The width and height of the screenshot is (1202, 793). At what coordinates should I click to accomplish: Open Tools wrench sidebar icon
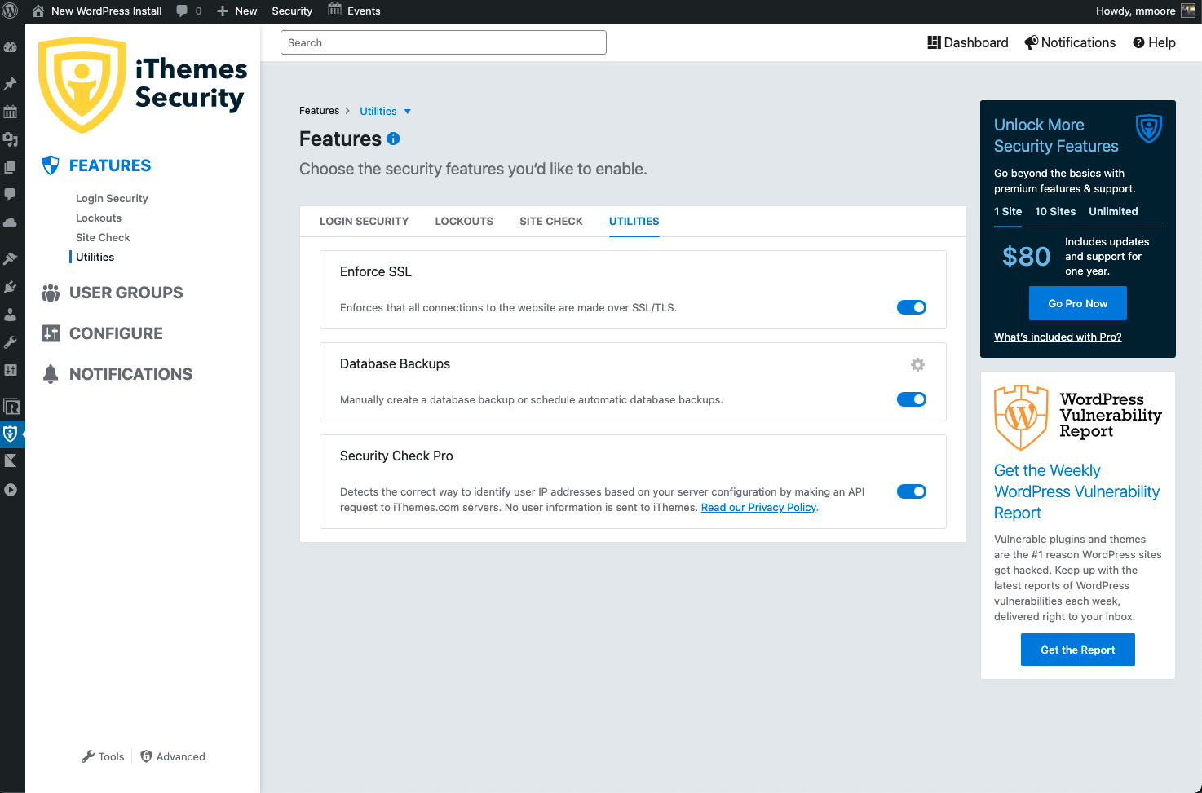[11, 342]
